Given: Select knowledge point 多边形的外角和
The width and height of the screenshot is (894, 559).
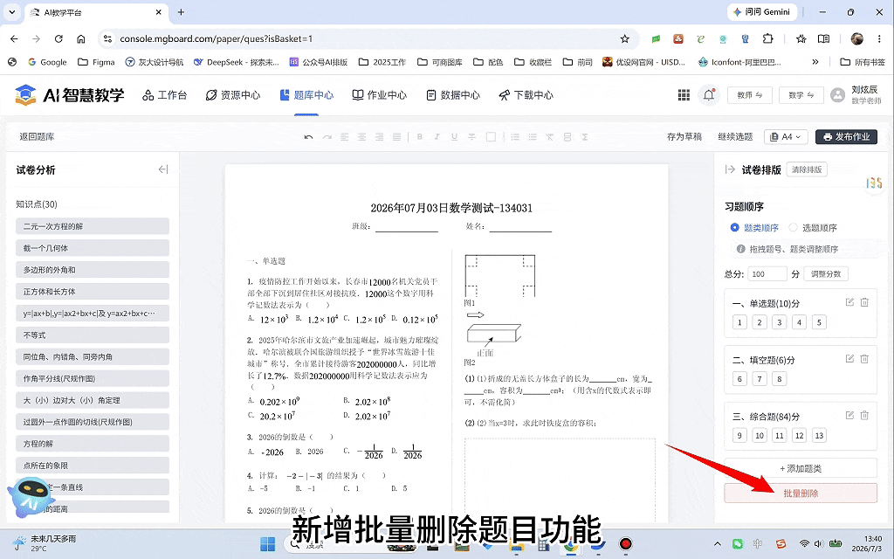Looking at the screenshot, I should [x=93, y=270].
